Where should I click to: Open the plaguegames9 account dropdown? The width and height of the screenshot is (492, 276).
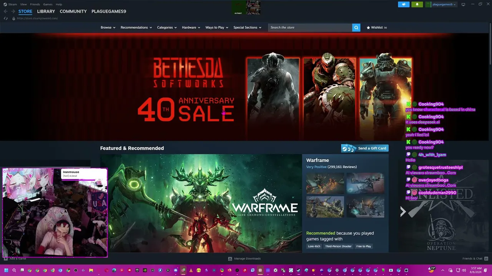444,5
